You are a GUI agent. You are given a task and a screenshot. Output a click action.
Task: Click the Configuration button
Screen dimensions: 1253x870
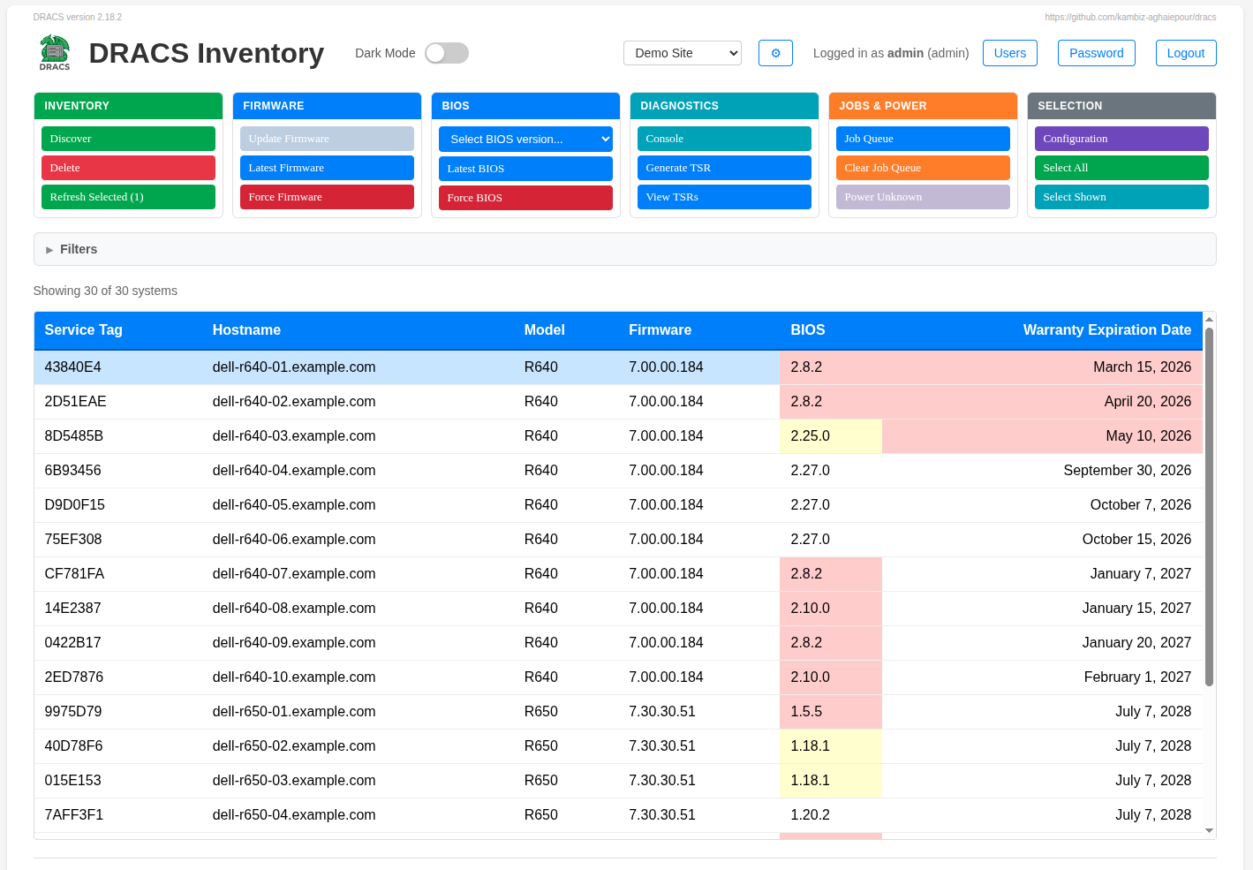tap(1121, 139)
